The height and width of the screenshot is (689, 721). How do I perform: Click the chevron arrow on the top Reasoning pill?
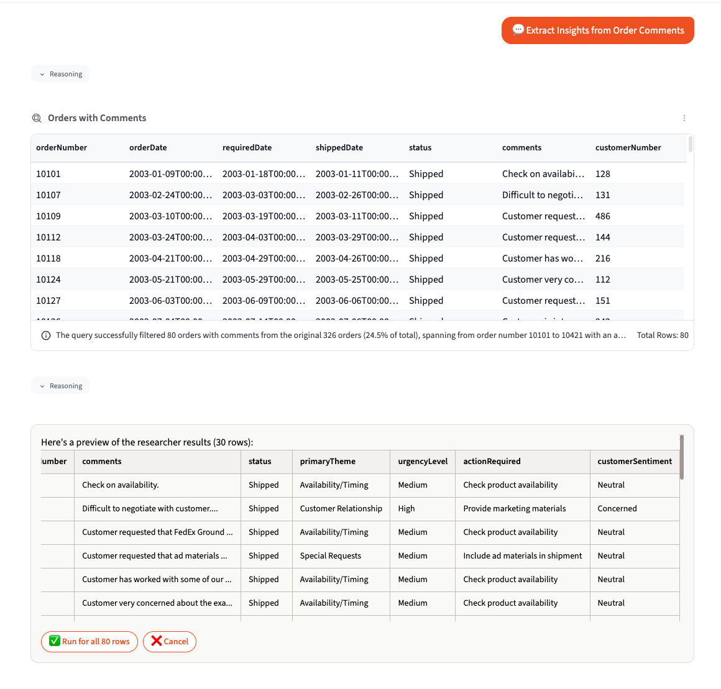41,73
